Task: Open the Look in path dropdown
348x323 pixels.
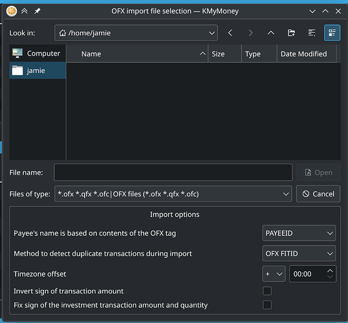Action: pos(136,33)
